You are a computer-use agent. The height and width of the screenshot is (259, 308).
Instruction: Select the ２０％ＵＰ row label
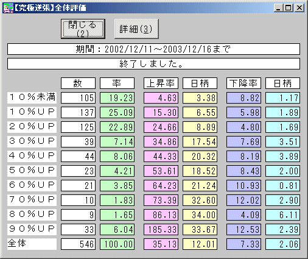click(32, 127)
